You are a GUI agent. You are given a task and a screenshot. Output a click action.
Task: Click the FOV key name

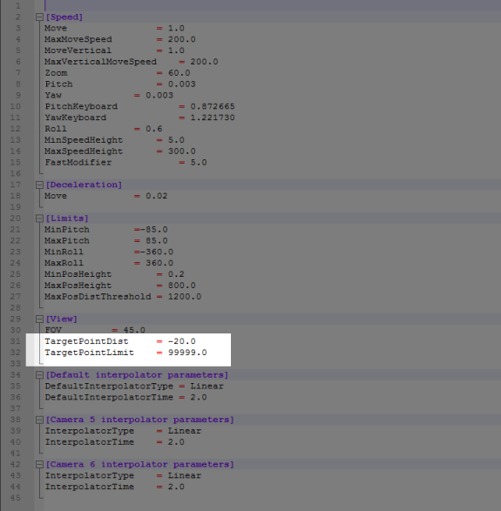(x=53, y=330)
